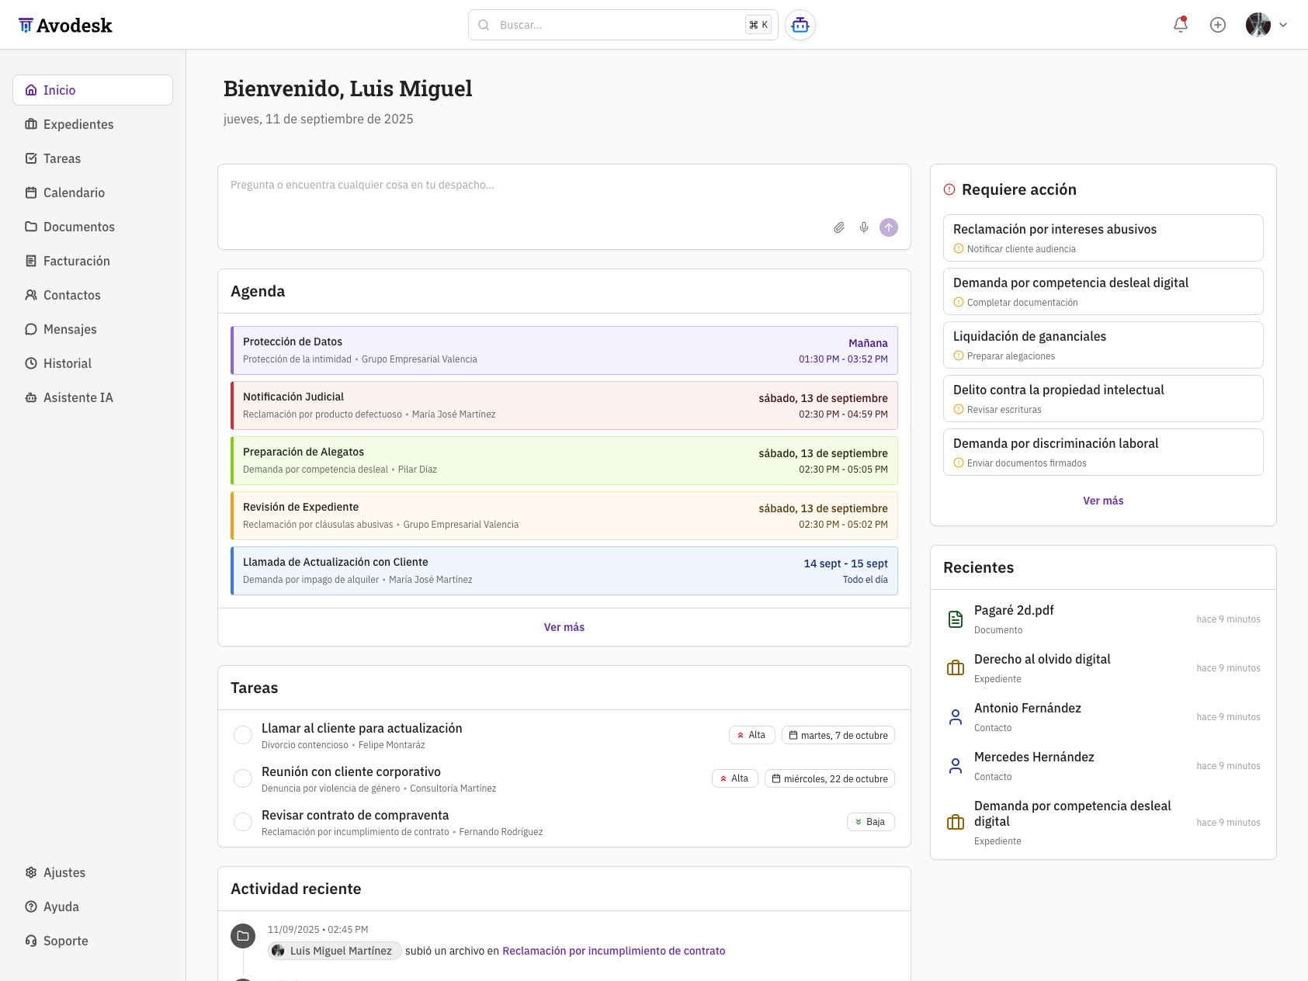The image size is (1308, 981).
Task: Open the AI assistant robot icon
Action: (800, 25)
